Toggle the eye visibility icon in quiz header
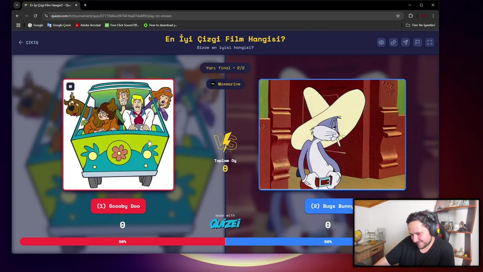 tap(381, 42)
